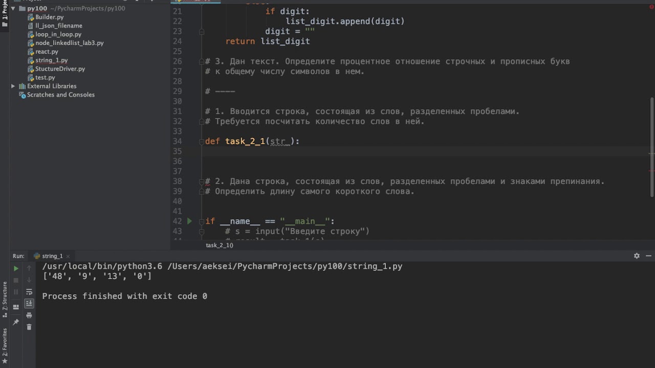655x368 pixels.
Task: Open StuctureDriver.py file
Action: pos(60,69)
